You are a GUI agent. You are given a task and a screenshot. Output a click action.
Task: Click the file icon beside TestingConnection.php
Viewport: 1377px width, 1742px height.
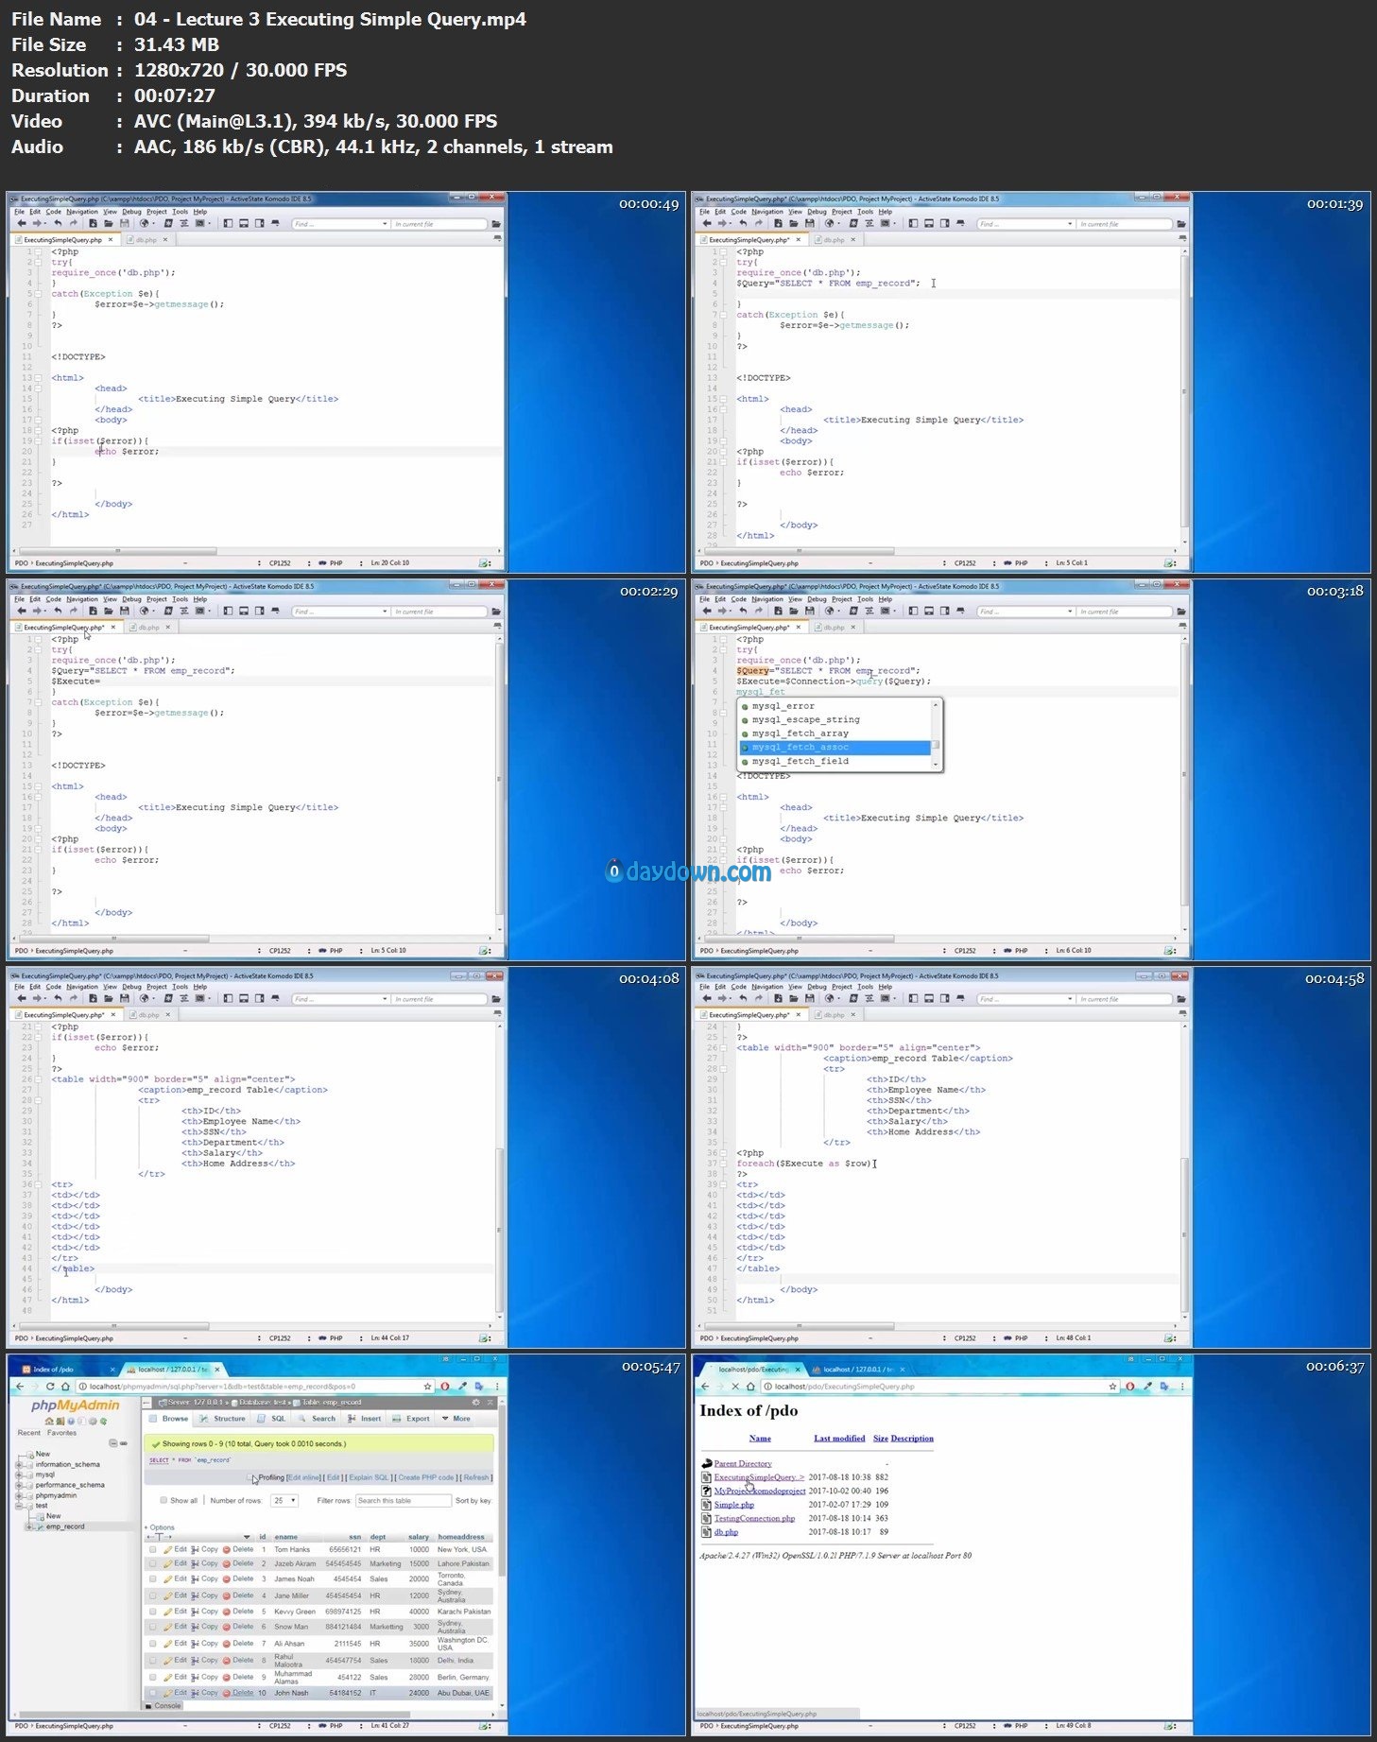click(x=706, y=1518)
